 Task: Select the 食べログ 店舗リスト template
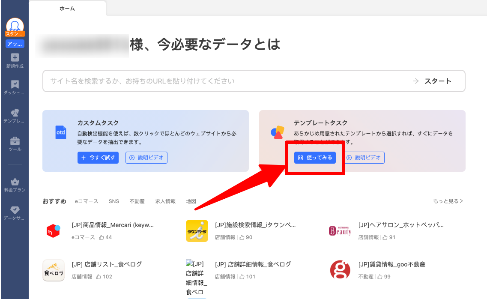tap(54, 270)
